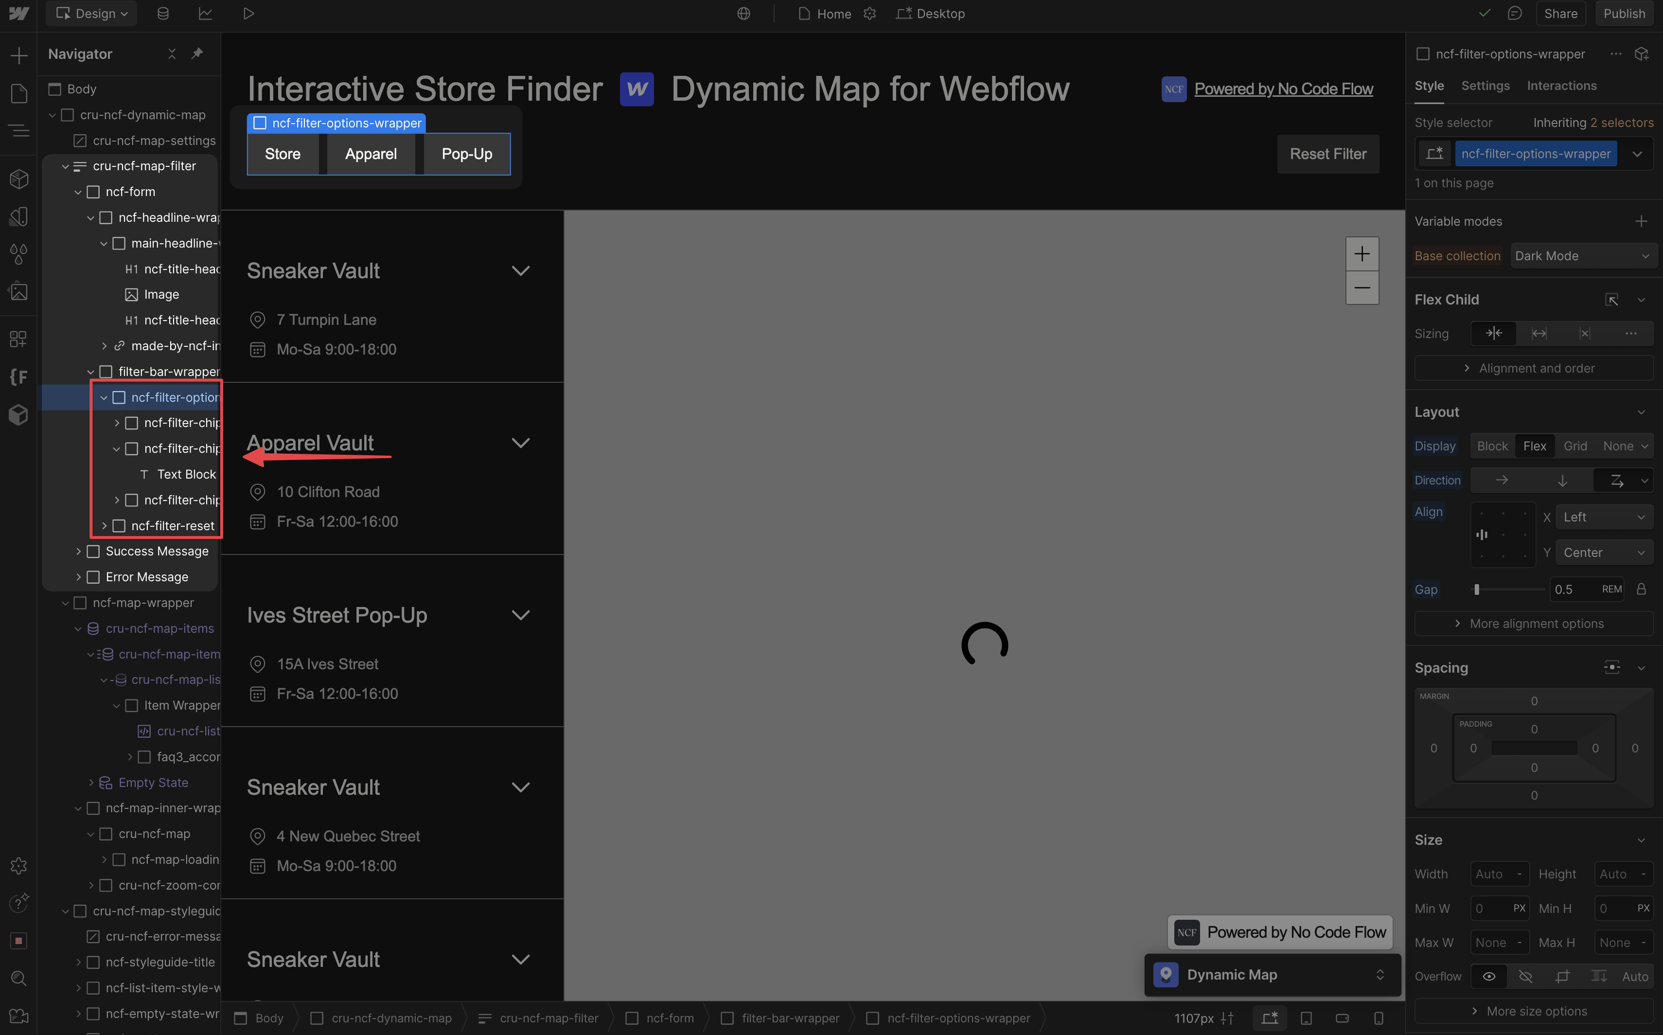Expand More alignment options
This screenshot has width=1663, height=1035.
1534,624
